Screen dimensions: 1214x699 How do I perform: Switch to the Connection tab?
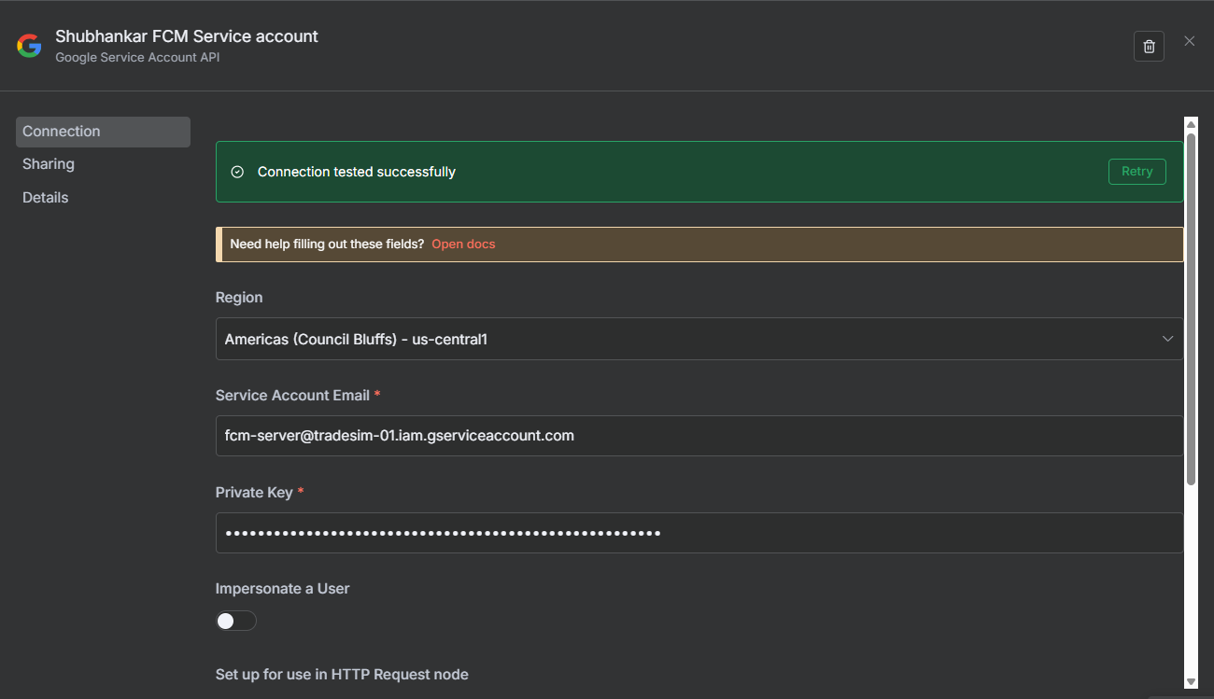[103, 132]
